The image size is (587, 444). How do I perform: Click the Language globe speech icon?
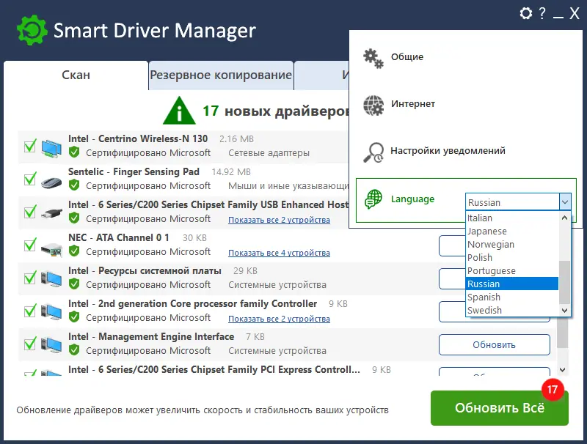point(374,199)
